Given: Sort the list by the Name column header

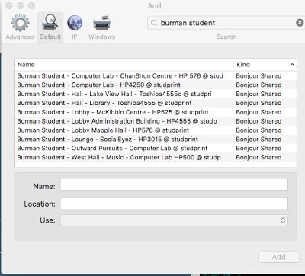Looking at the screenshot, I should [124, 65].
